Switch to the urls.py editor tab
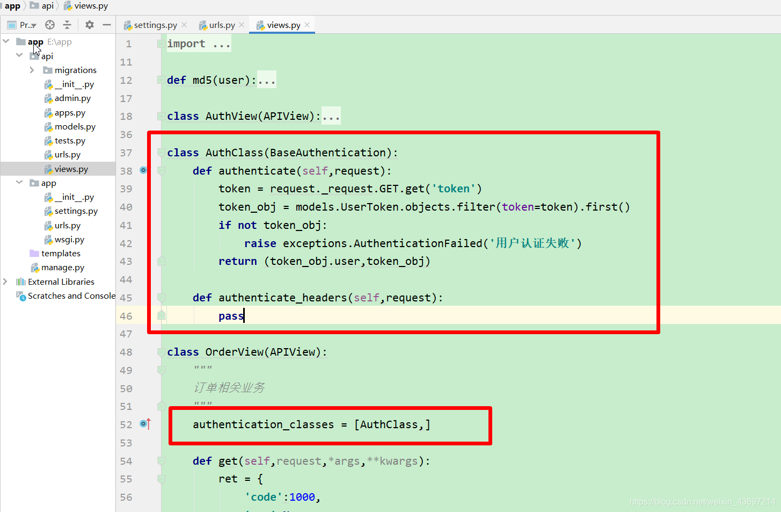The image size is (781, 512). point(222,25)
